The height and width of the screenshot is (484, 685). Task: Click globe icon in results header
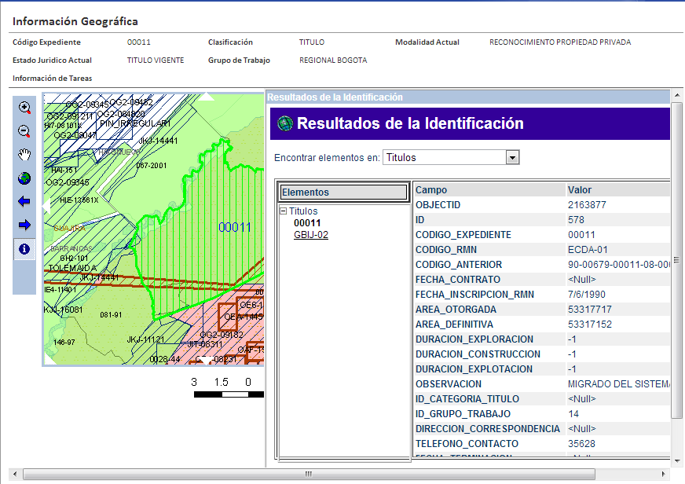(285, 123)
